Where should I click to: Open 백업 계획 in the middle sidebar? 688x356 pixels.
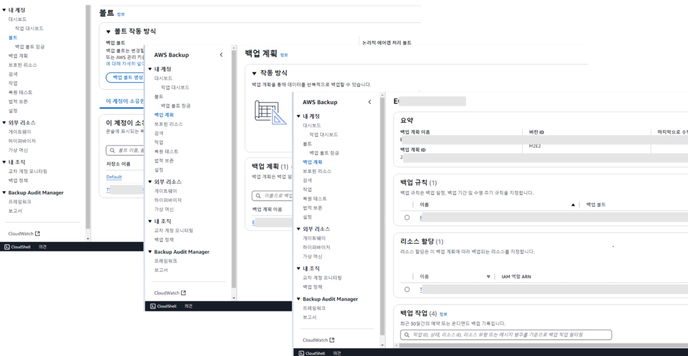click(x=164, y=114)
